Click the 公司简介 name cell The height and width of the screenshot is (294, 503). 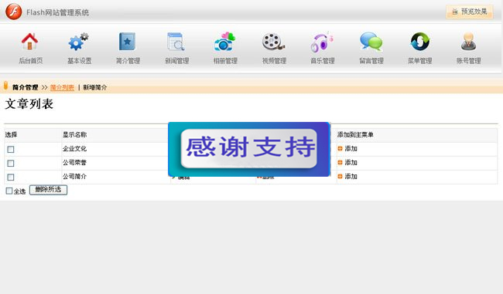point(74,176)
